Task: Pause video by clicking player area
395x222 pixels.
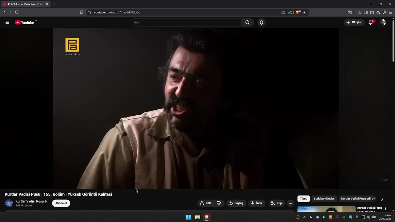Action: [x=196, y=109]
